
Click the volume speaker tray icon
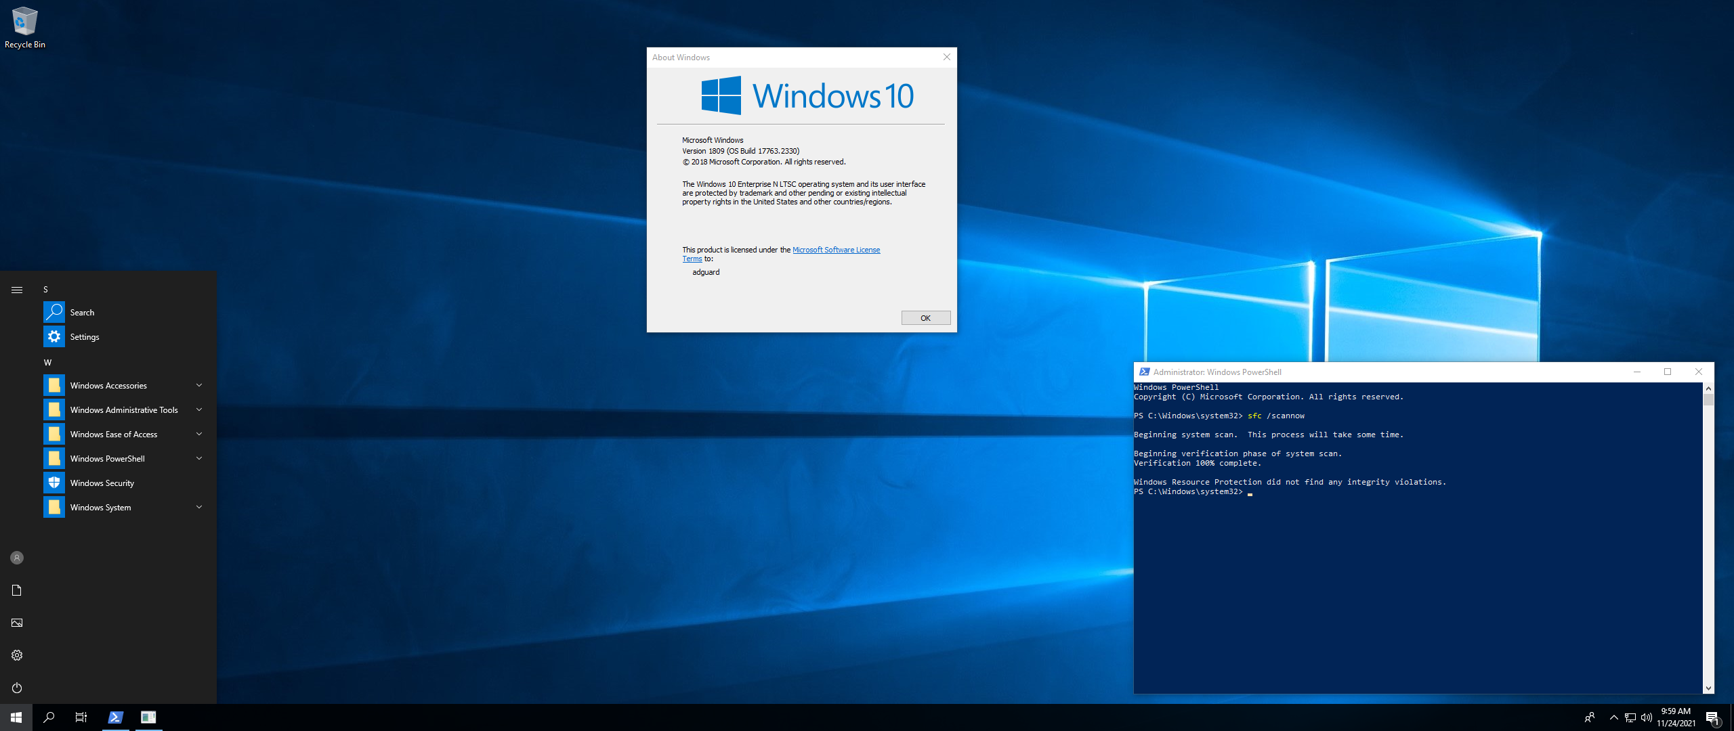(x=1647, y=717)
